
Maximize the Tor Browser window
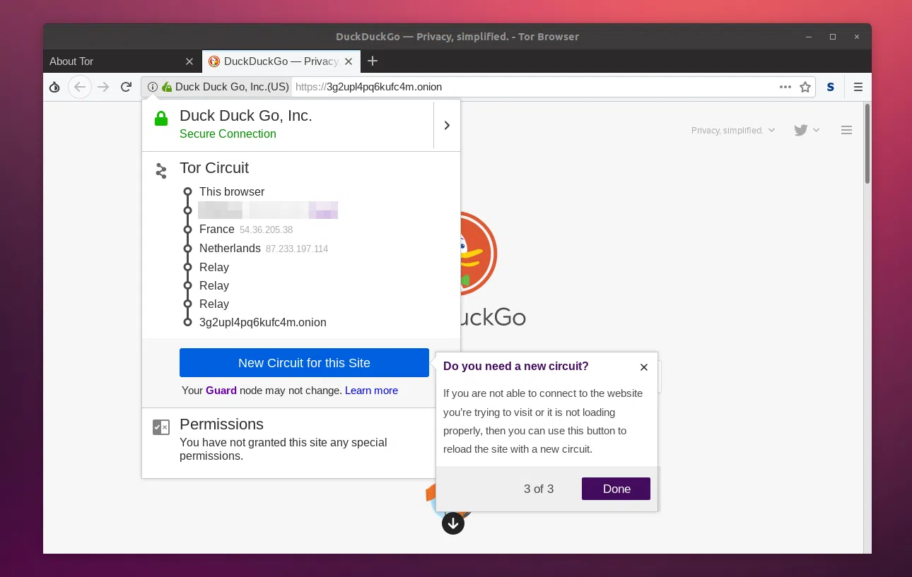pyautogui.click(x=833, y=36)
